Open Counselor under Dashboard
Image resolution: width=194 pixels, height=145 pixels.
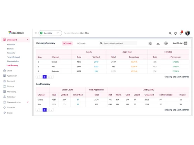tap(11, 53)
